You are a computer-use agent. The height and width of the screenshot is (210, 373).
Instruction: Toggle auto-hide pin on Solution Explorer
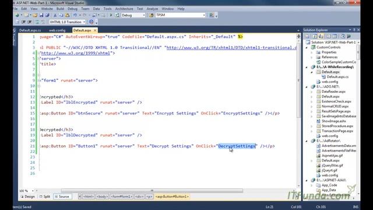[354, 30]
